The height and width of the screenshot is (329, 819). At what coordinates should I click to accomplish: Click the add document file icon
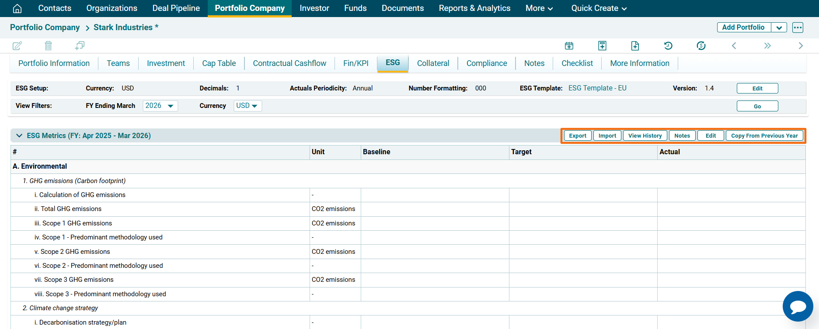click(x=635, y=45)
